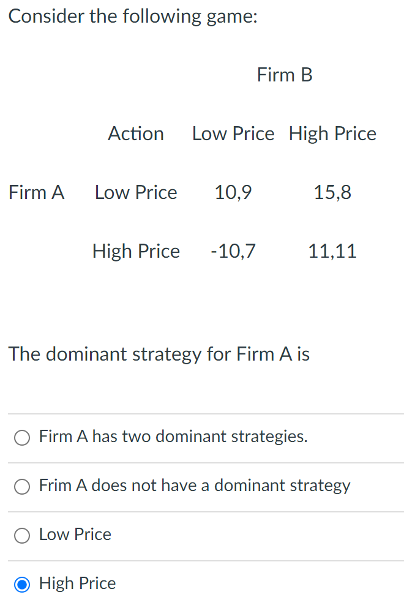Image resolution: width=404 pixels, height=611 pixels.
Task: Click the payoff cell showing '10,9'
Action: 233,192
